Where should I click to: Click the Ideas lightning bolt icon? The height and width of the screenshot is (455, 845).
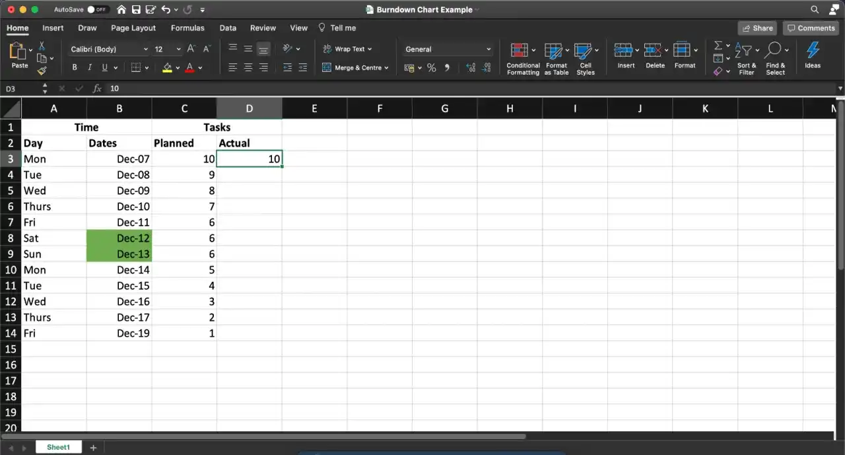pos(812,50)
